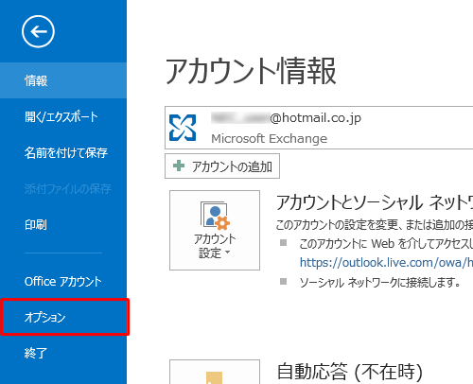Click the アカウントとソーシャル ネットワーク heading
The image size is (473, 384).
(375, 202)
